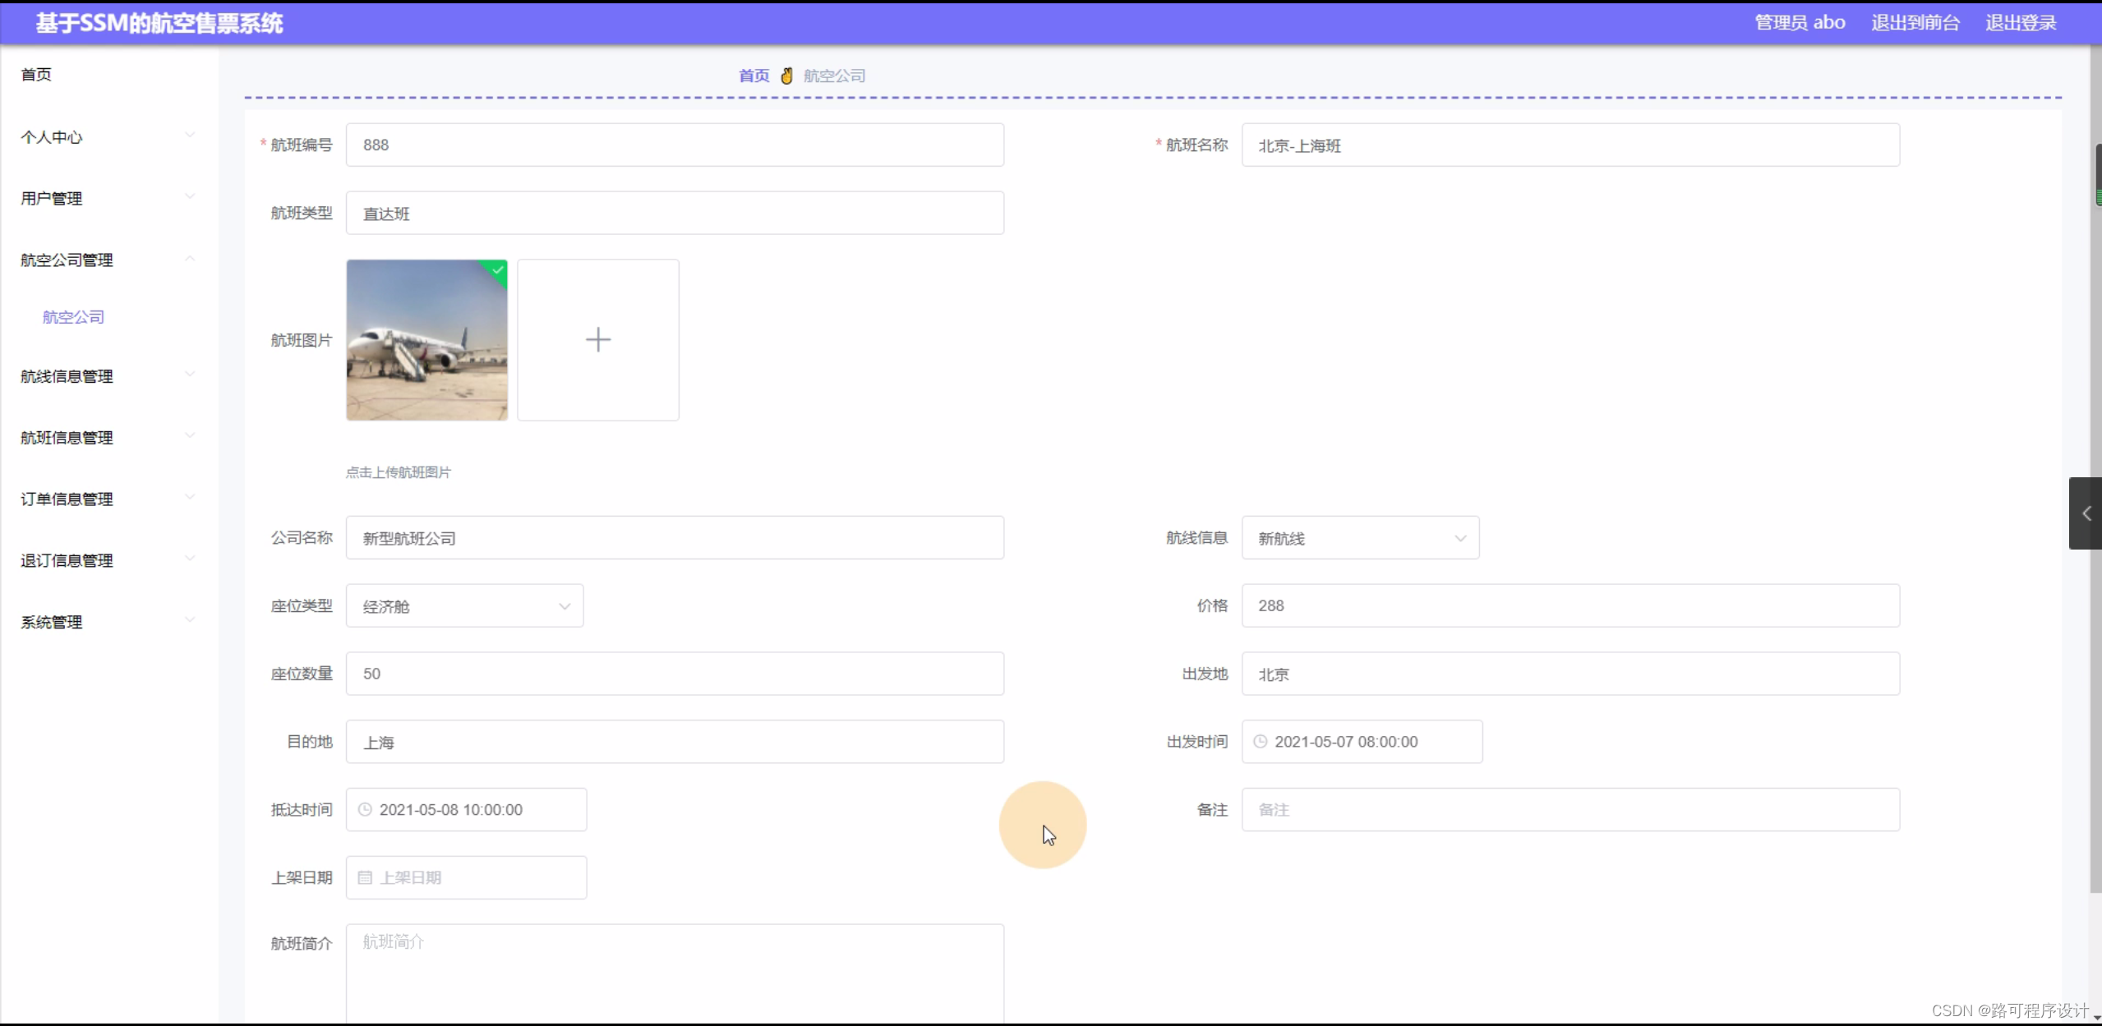The height and width of the screenshot is (1026, 2102).
Task: Click the 备注 input field
Action: 1570,809
